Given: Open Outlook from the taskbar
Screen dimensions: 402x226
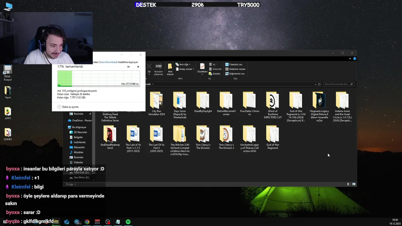Looking at the screenshot, I should 67,222.
